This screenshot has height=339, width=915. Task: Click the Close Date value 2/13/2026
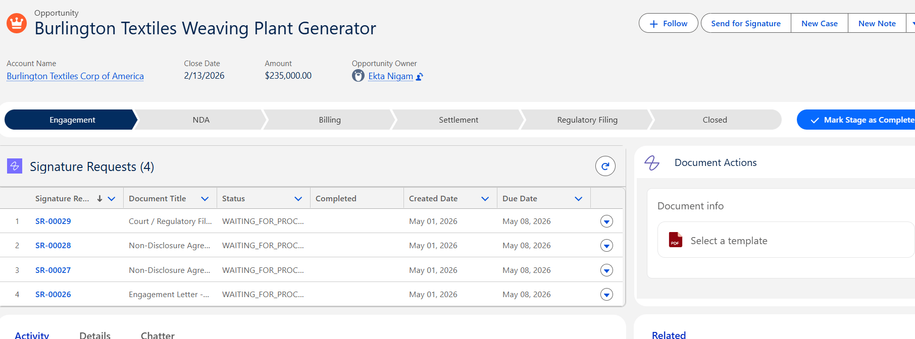click(x=204, y=76)
